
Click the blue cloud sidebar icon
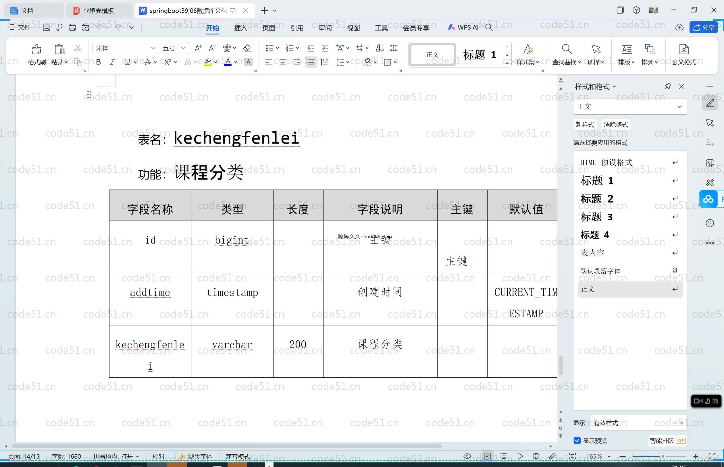point(708,199)
